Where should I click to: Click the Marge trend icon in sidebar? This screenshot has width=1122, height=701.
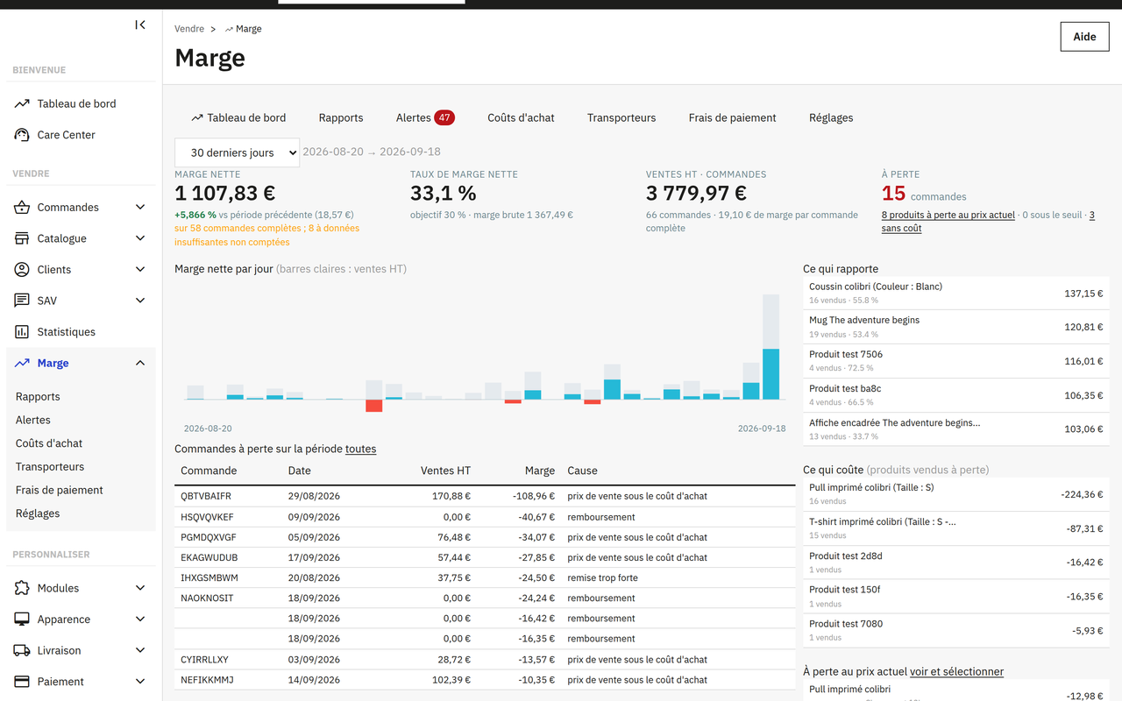(22, 363)
